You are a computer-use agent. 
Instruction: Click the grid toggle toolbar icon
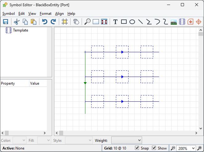[x=65, y=22]
